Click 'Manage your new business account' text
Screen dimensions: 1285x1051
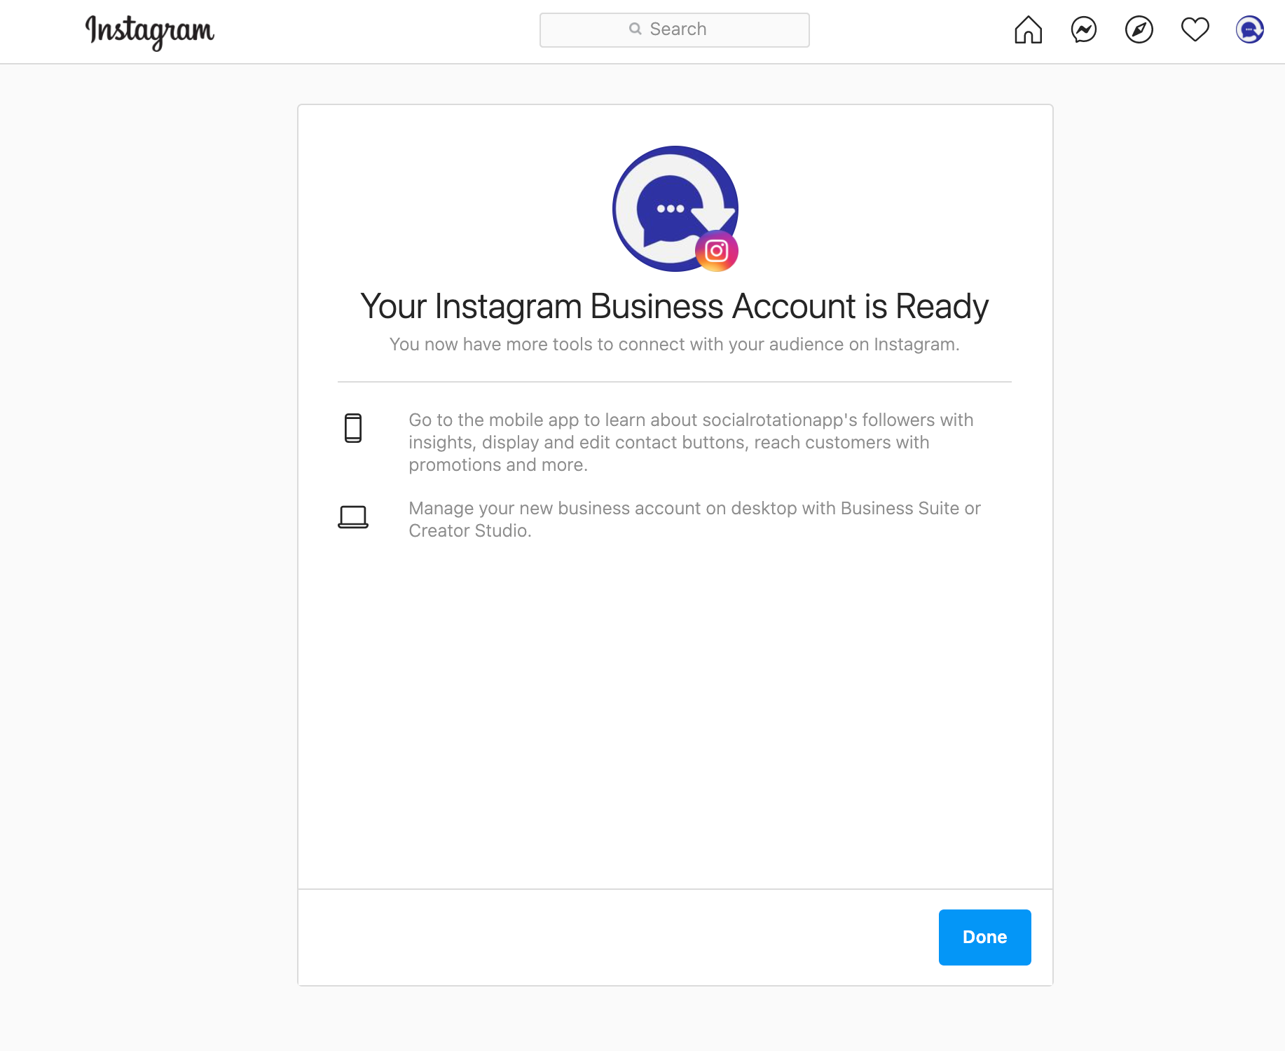(x=694, y=519)
